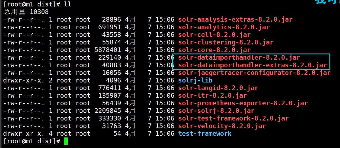Click the total usage value 10308
Image resolution: width=340 pixels, height=148 pixels.
click(x=39, y=12)
